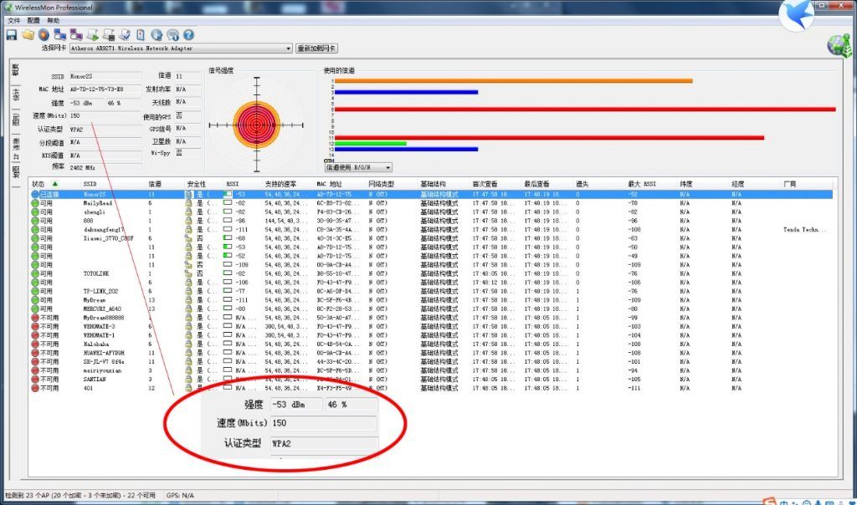This screenshot has width=857, height=505.
Task: Click the lock icon in the MERCURY_A640 row
Action: (188, 309)
